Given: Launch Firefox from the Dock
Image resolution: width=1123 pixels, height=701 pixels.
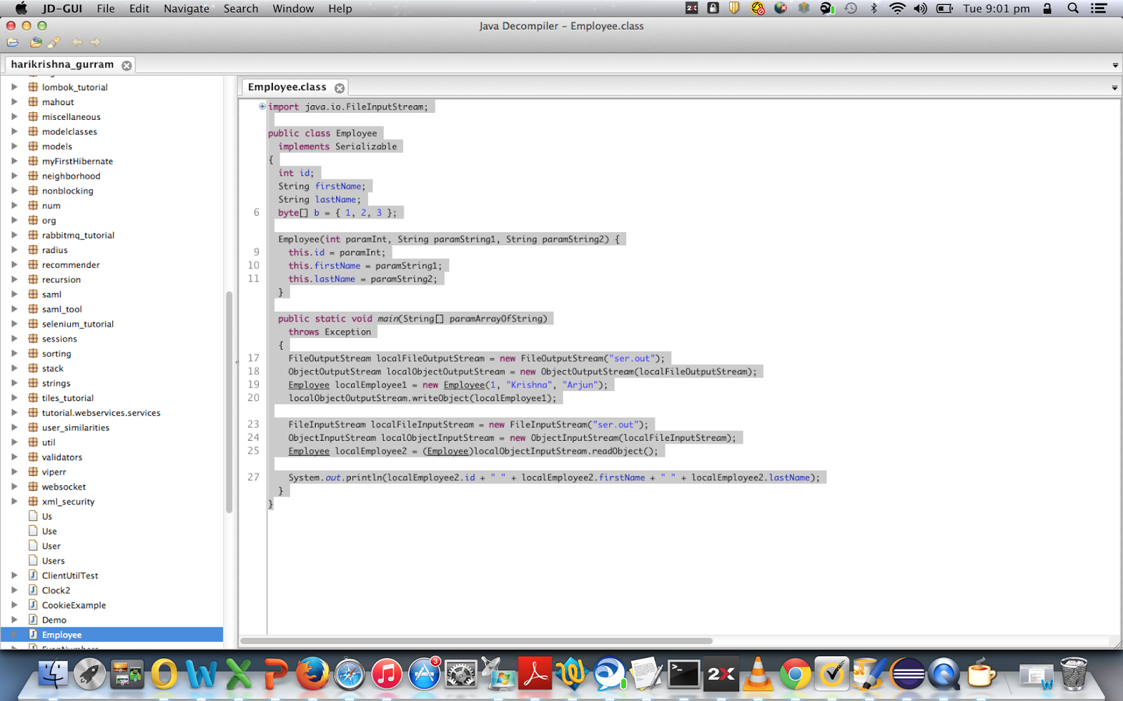Looking at the screenshot, I should 312,673.
